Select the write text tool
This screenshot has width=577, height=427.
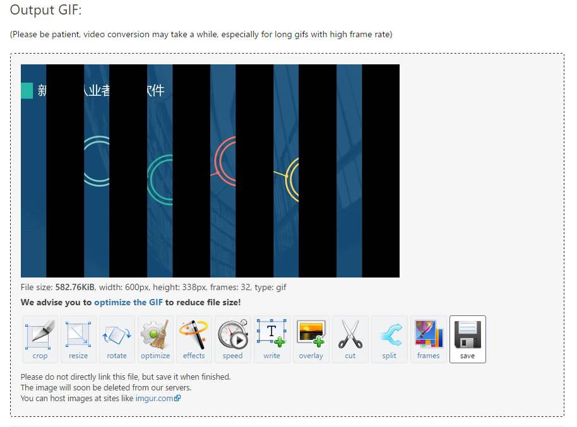(x=271, y=339)
